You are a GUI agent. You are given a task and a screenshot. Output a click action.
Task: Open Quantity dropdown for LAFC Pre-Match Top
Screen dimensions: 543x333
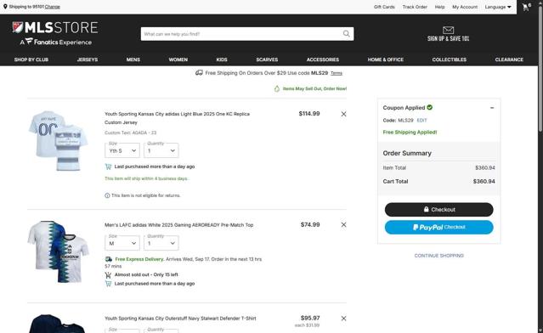[161, 243]
